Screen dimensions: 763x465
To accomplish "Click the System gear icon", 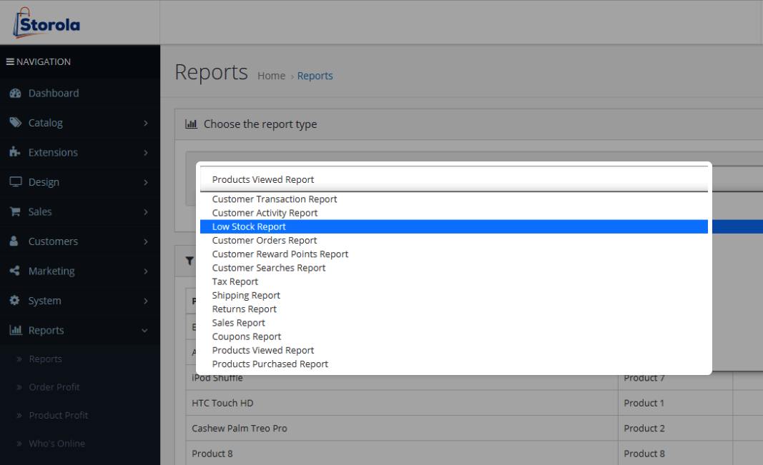I will [15, 301].
